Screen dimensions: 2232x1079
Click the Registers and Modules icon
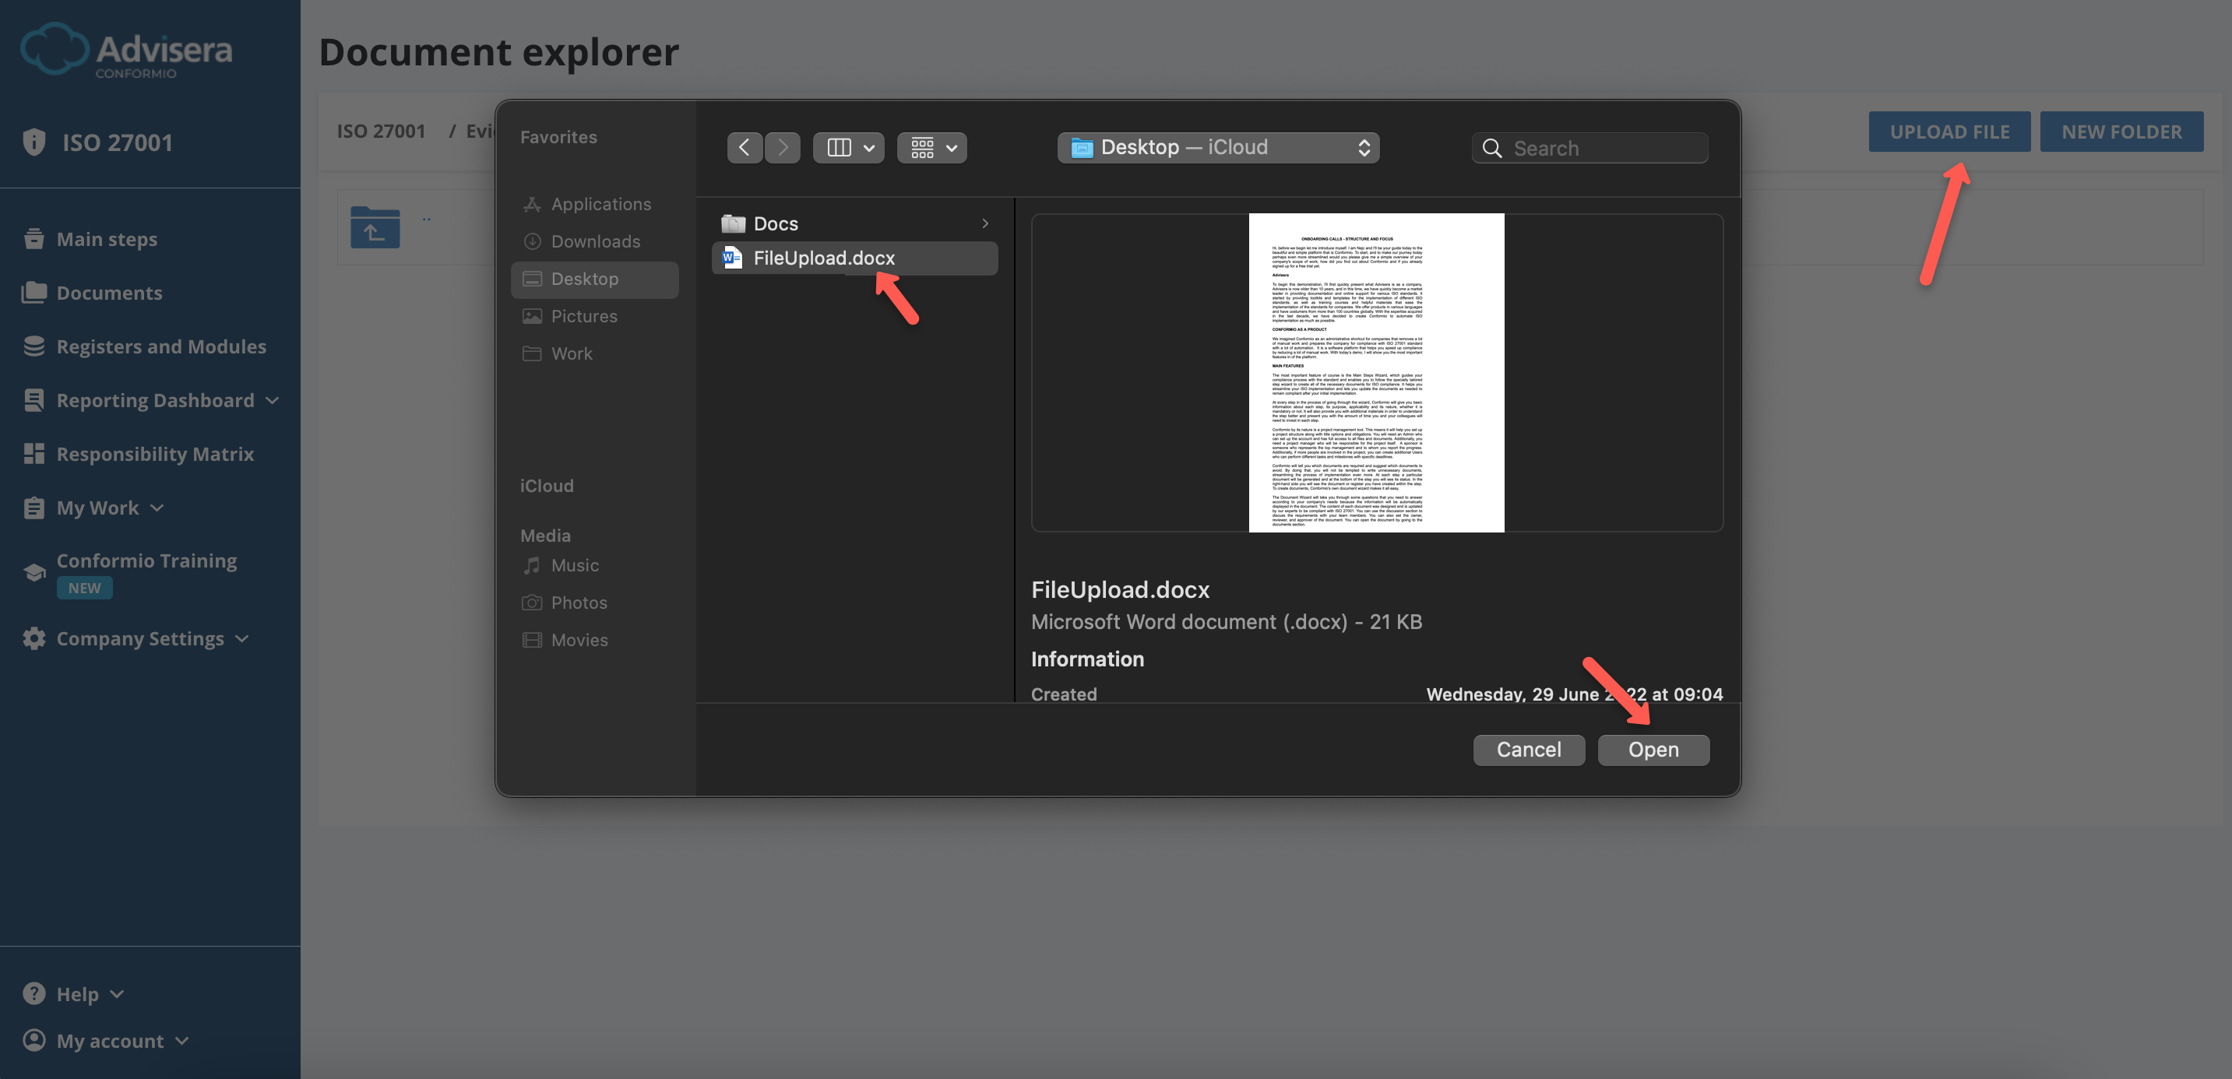click(x=33, y=346)
